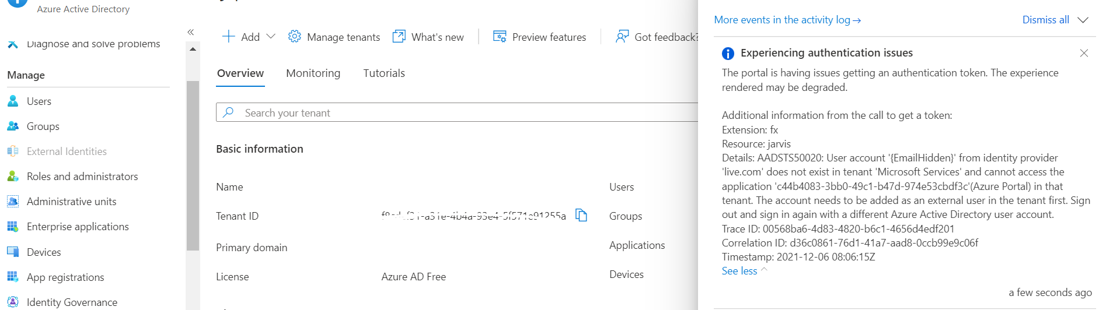1099x310 pixels.
Task: Click the Add plus icon
Action: click(229, 37)
